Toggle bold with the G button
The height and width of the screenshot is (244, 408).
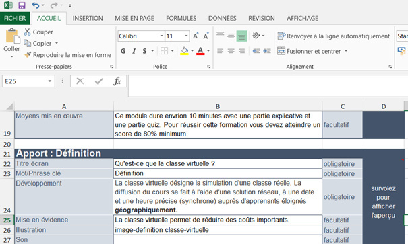123,51
